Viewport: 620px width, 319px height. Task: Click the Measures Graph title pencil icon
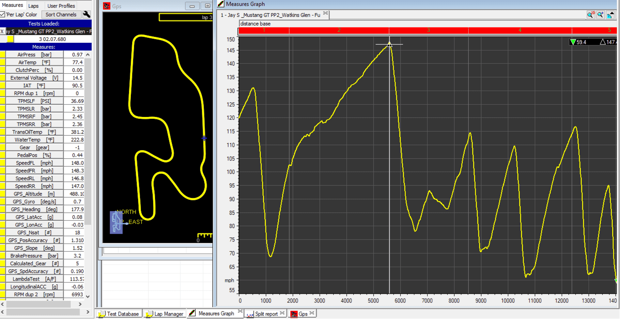[x=221, y=4]
